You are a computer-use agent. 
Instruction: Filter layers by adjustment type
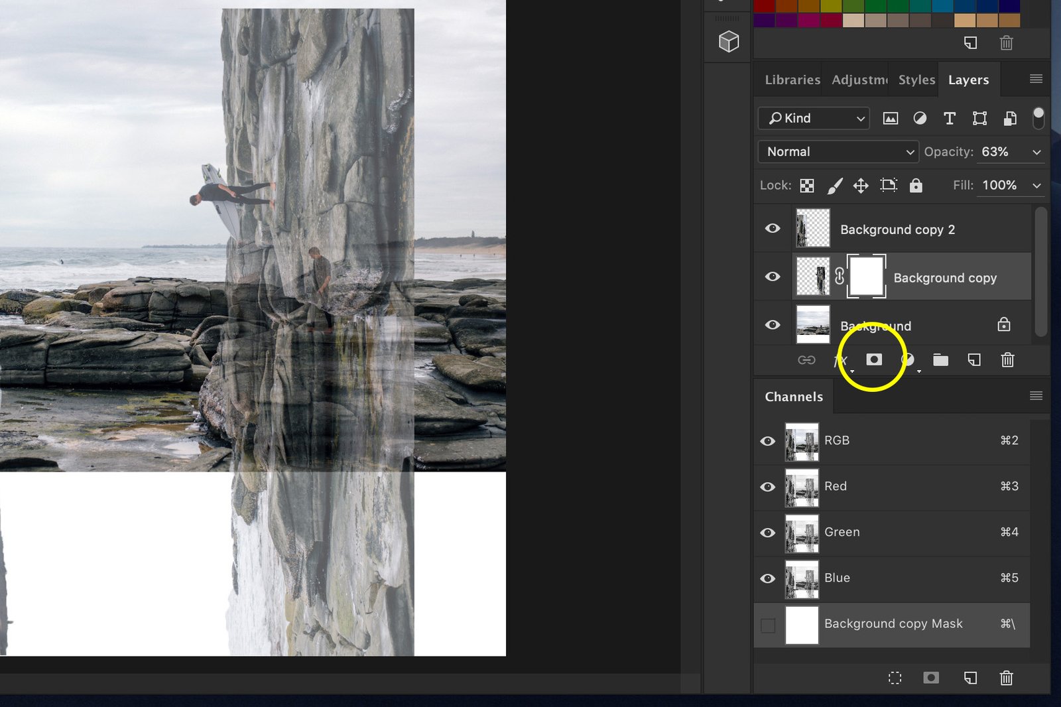920,119
